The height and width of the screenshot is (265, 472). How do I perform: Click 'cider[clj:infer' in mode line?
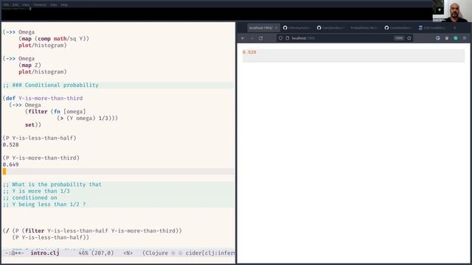click(209, 253)
